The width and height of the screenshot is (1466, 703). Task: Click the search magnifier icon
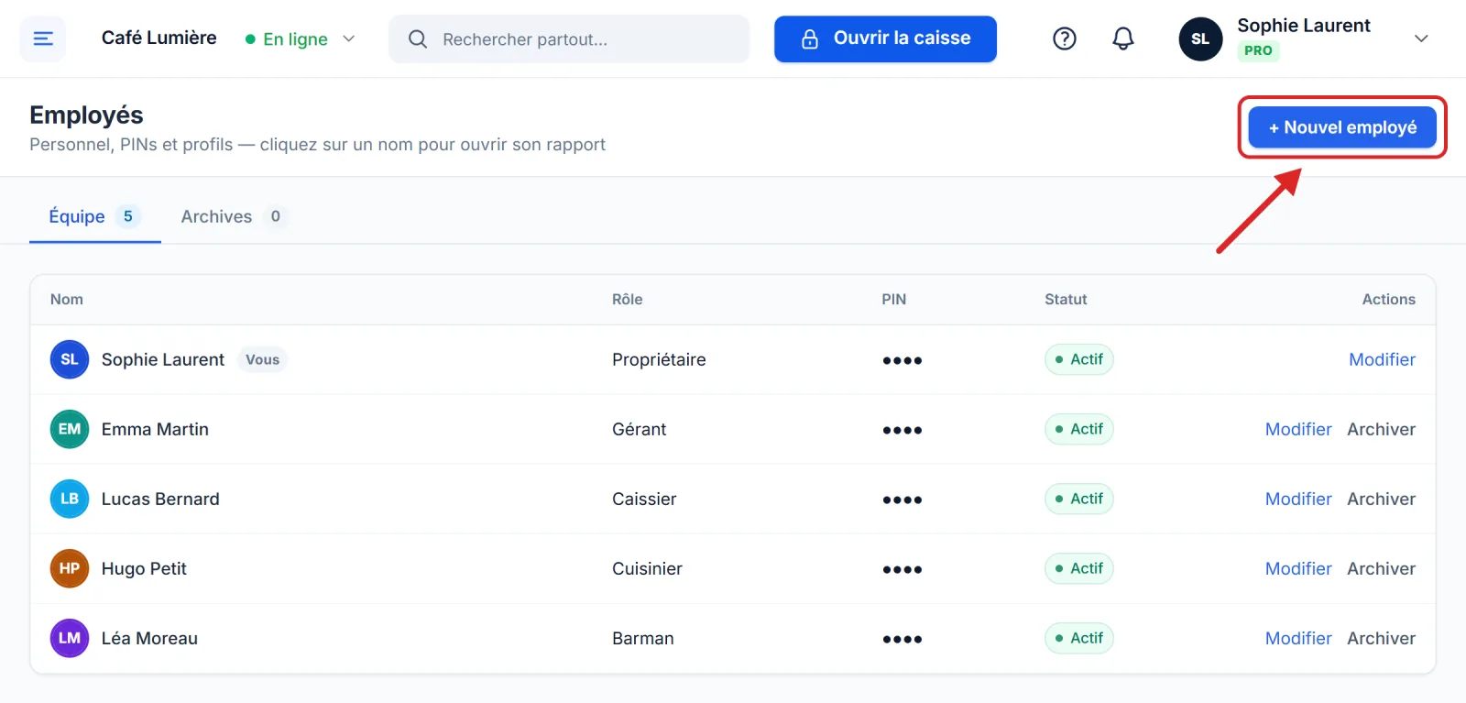(418, 38)
